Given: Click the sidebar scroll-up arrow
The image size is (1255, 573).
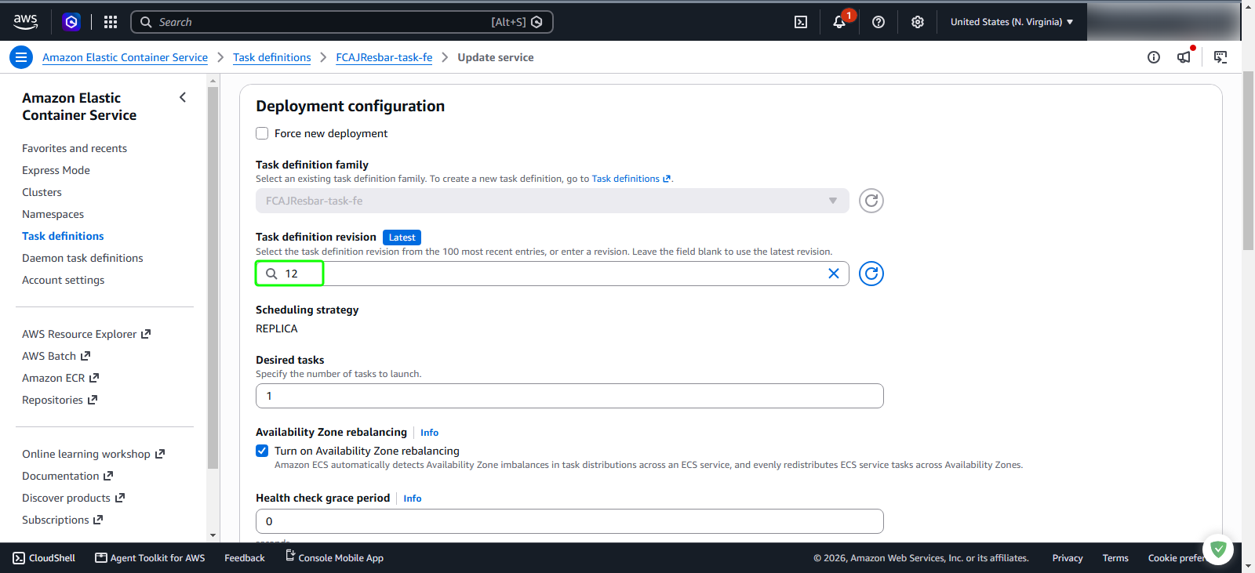Looking at the screenshot, I should pyautogui.click(x=213, y=80).
